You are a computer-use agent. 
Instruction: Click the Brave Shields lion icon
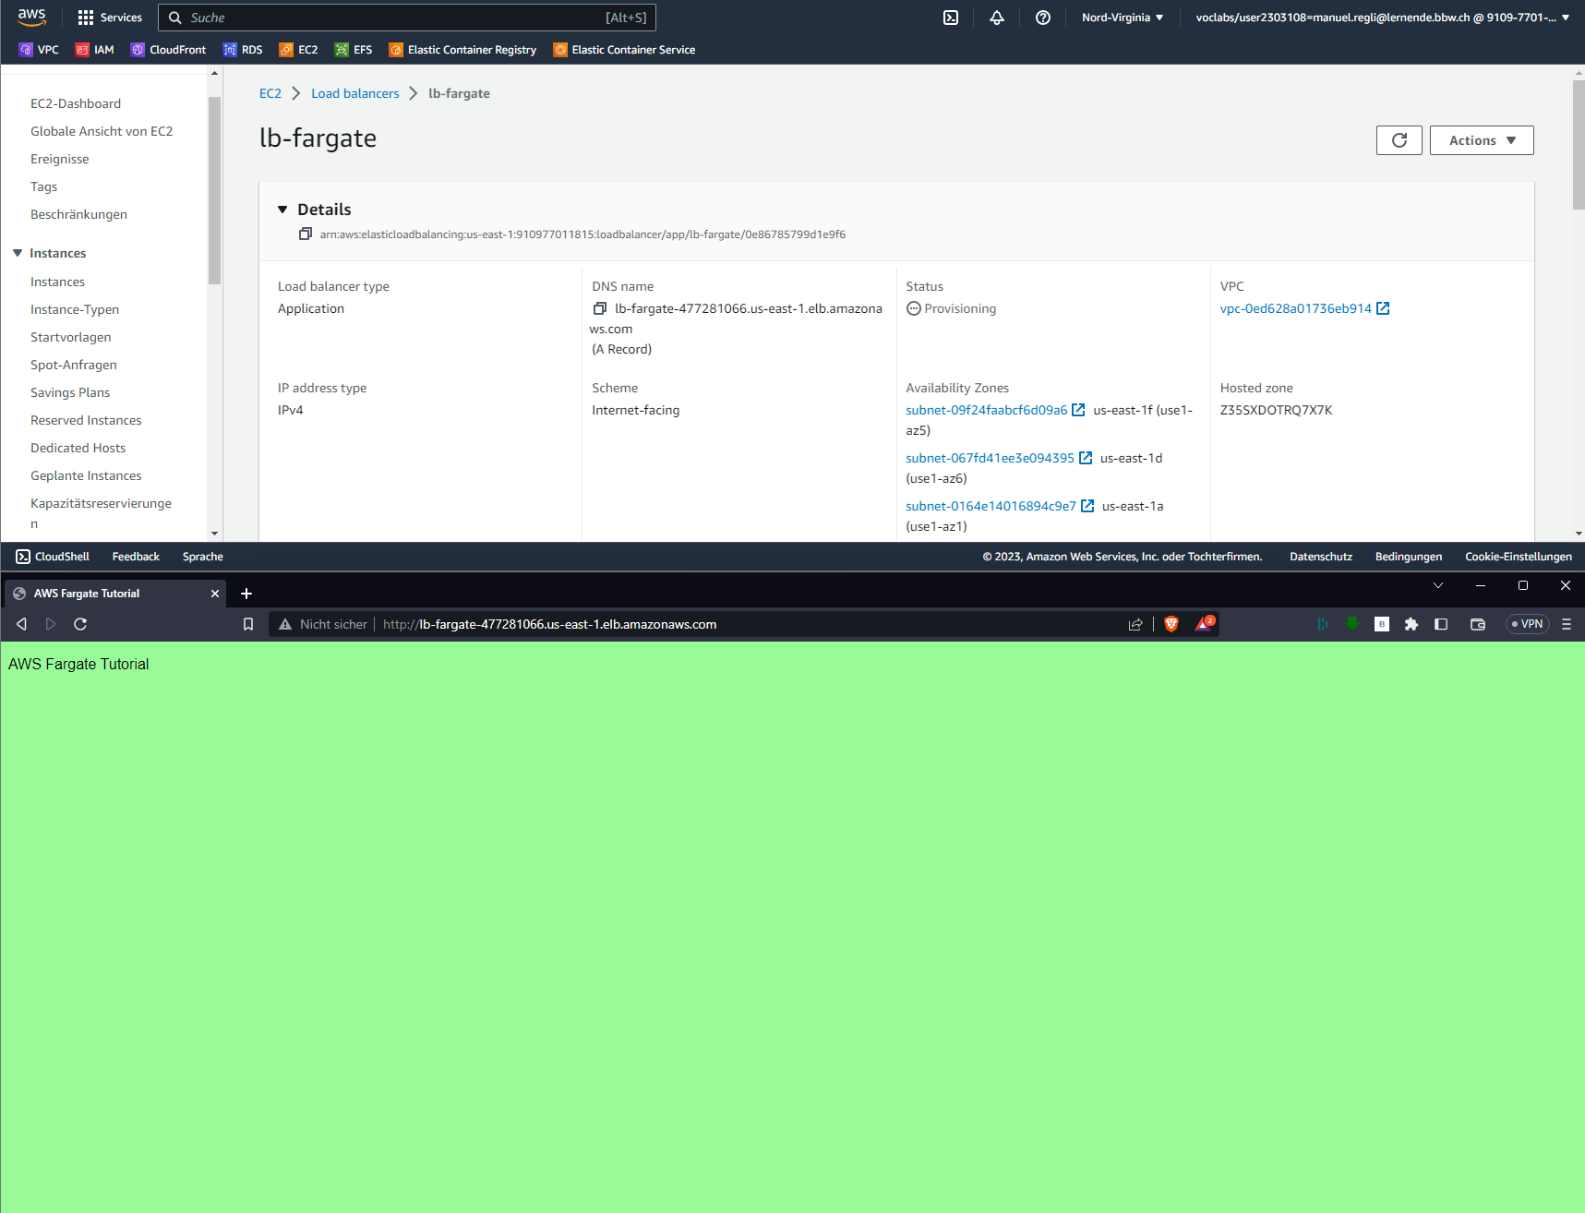[1171, 625]
